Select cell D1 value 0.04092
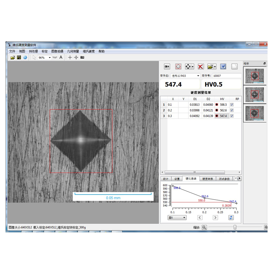 pyautogui.click(x=195, y=116)
